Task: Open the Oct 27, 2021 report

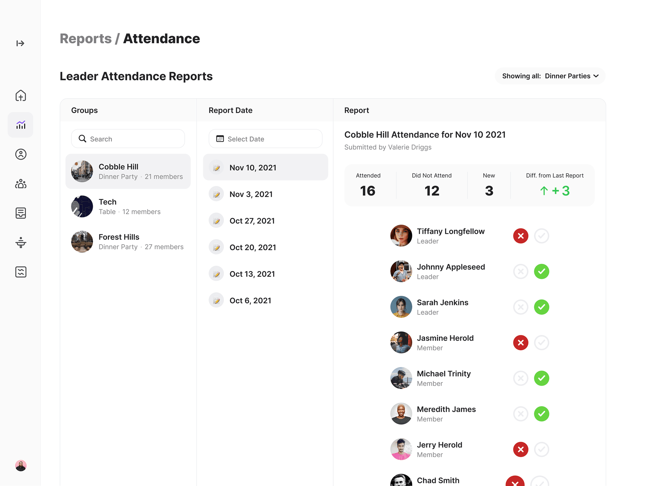Action: (265, 221)
